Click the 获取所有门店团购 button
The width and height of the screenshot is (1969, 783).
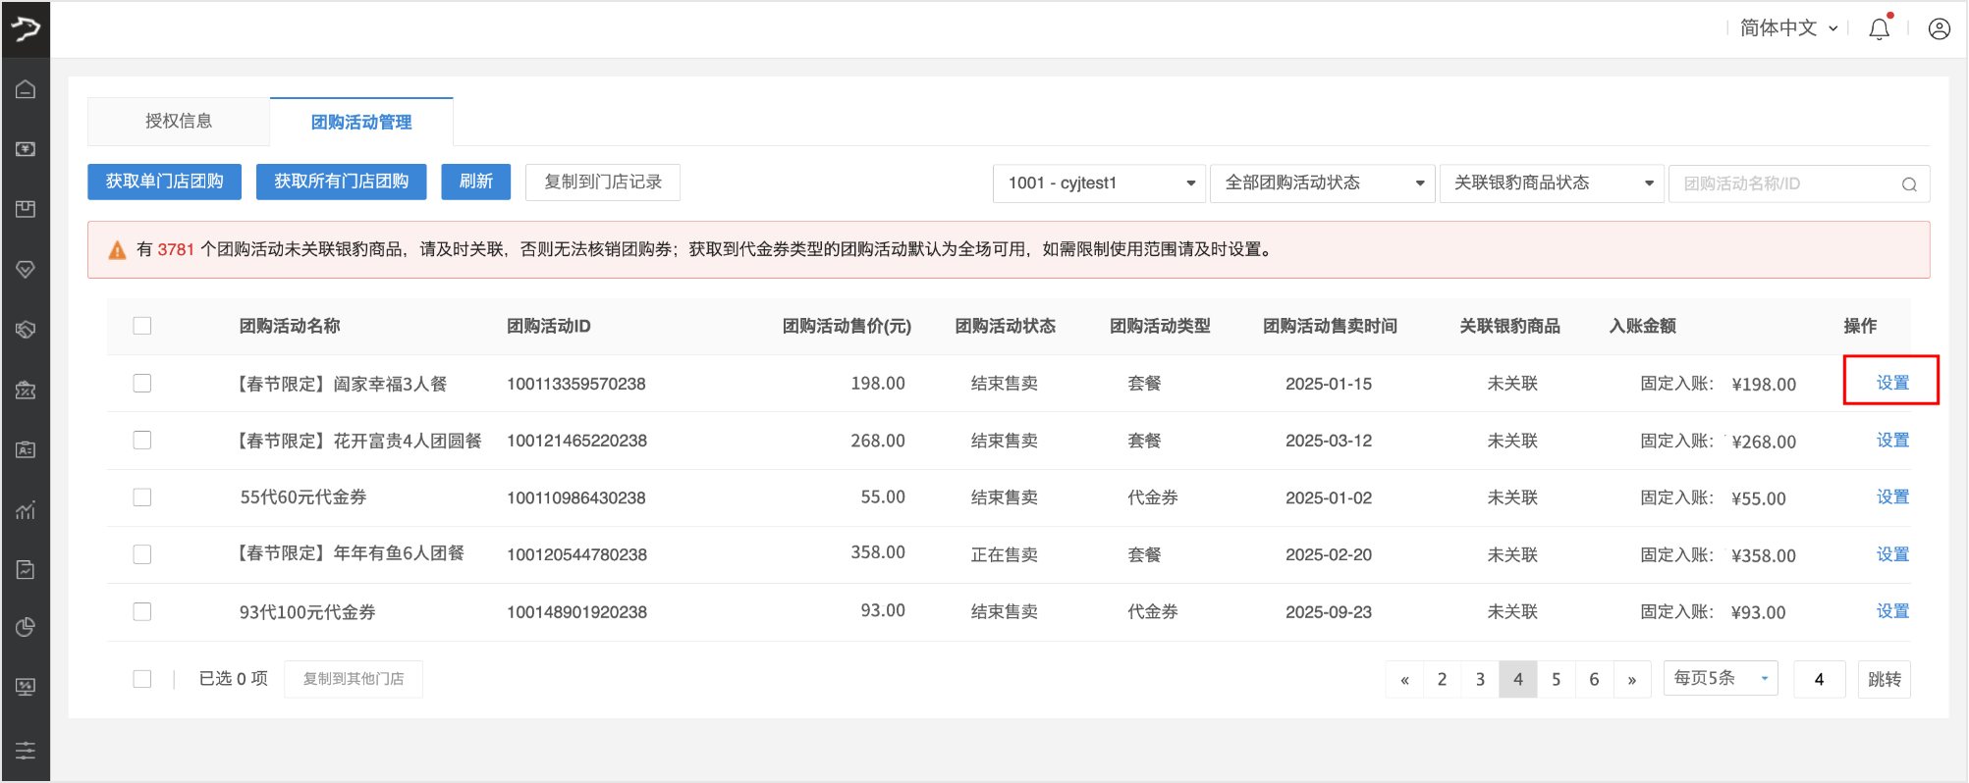(341, 182)
